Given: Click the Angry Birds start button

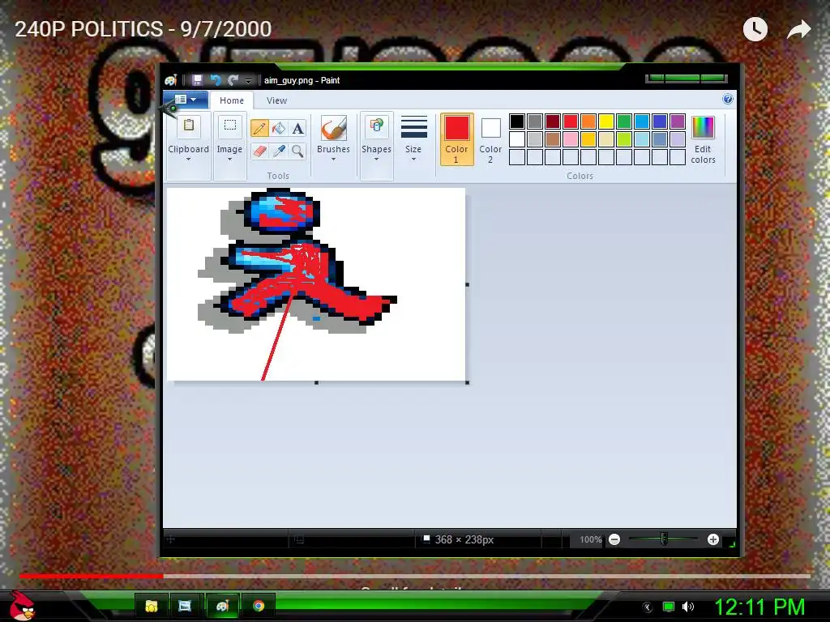Looking at the screenshot, I should coord(22,606).
